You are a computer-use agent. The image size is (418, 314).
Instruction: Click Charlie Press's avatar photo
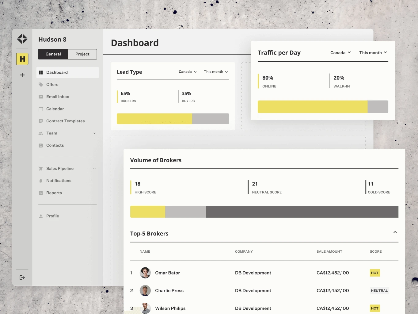[145, 290]
